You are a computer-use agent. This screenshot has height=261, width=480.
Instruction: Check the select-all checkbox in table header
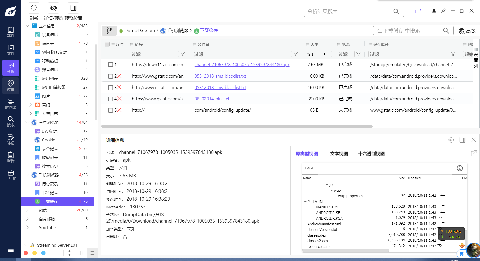click(107, 44)
